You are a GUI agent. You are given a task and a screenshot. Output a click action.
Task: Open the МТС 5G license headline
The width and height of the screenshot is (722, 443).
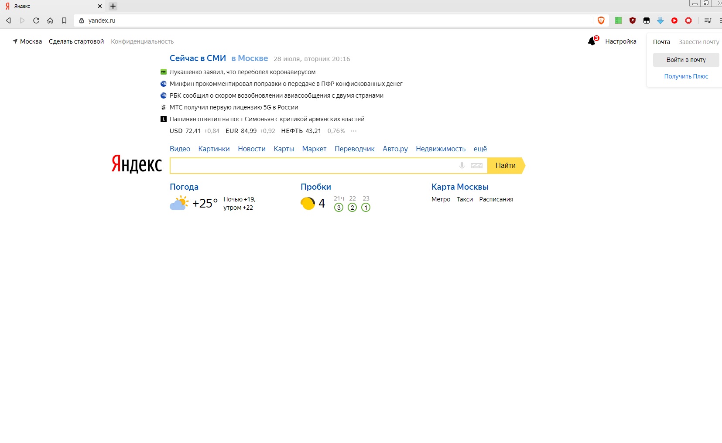tap(234, 107)
